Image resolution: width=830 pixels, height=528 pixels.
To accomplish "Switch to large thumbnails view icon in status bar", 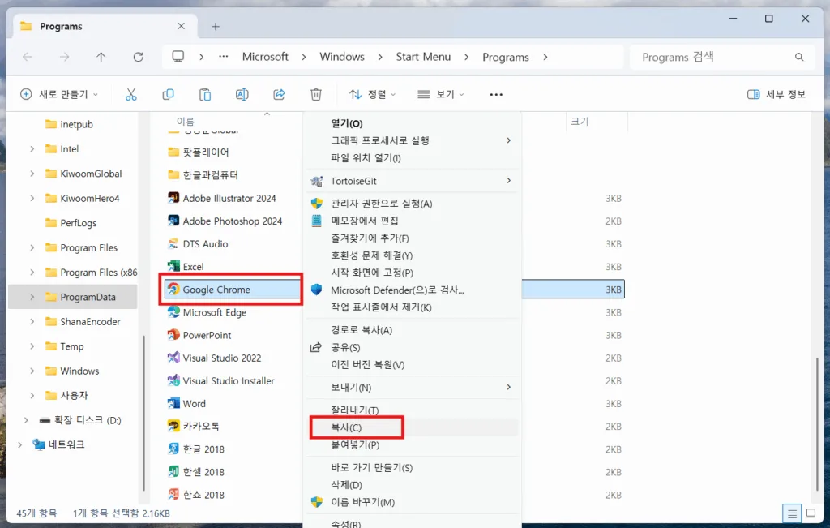I will coord(811,513).
